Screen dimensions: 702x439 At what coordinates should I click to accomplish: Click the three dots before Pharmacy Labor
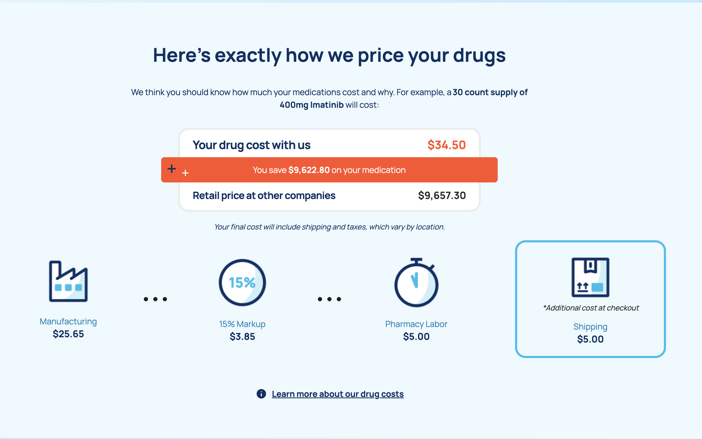[329, 299]
